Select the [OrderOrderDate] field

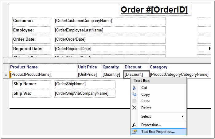pos(110,40)
